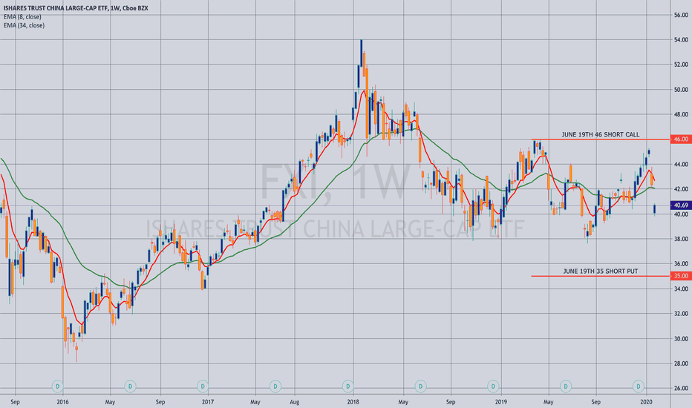Click the 48.00 price axis label
Image resolution: width=692 pixels, height=408 pixels.
[681, 114]
